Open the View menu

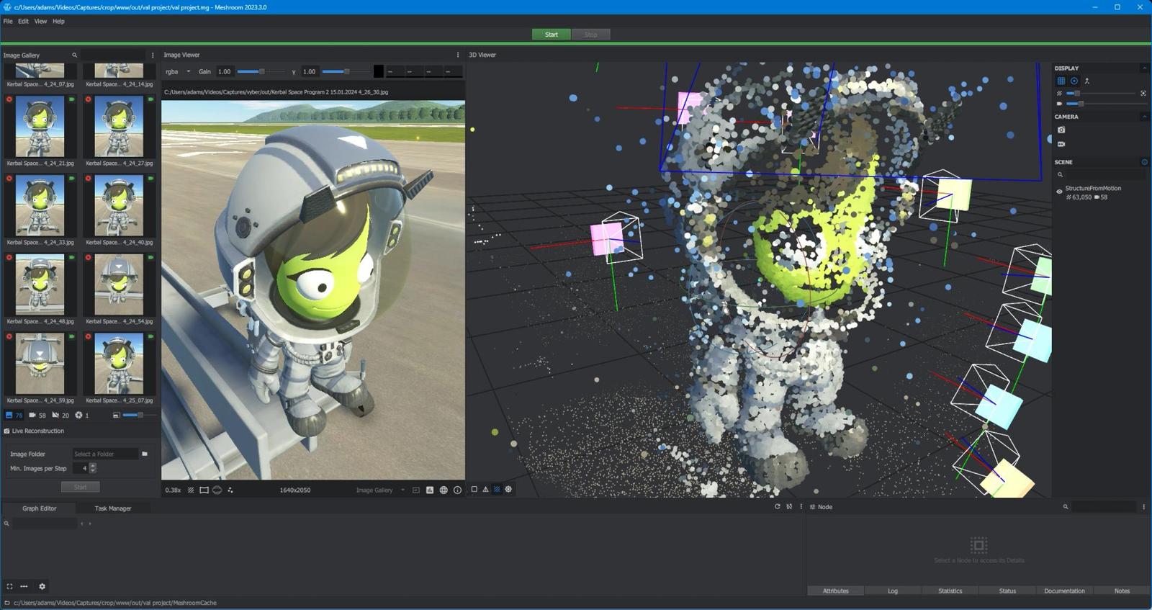41,22
